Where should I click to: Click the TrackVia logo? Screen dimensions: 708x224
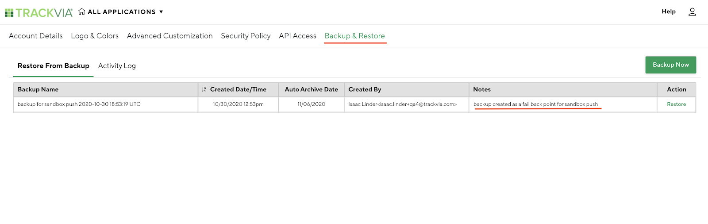coord(38,12)
